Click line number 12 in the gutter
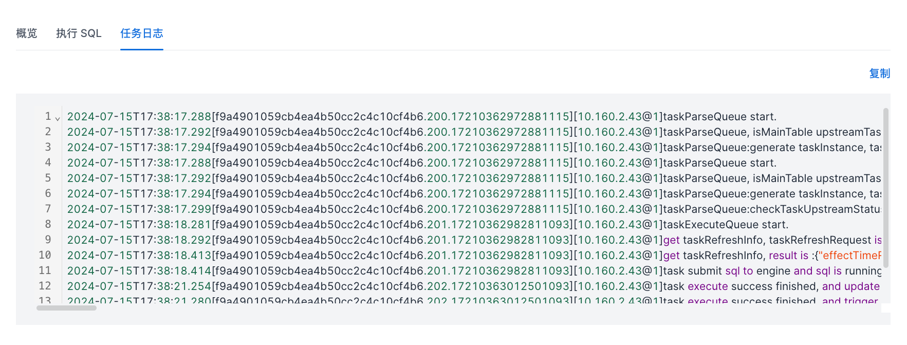Image resolution: width=907 pixels, height=345 pixels. 45,286
